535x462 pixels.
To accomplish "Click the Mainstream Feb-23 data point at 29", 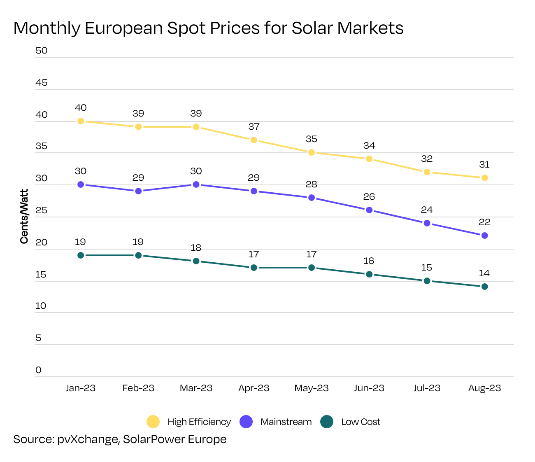I will 138,191.
